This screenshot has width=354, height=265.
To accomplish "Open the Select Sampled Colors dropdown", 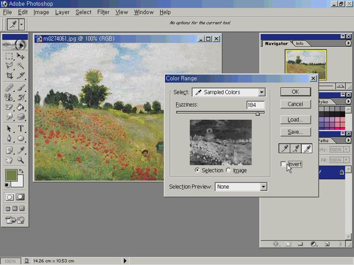I will pos(262,92).
